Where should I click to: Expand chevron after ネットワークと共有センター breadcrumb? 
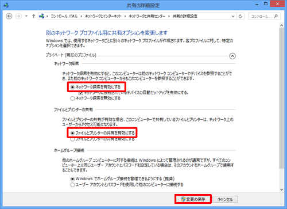[169, 16]
